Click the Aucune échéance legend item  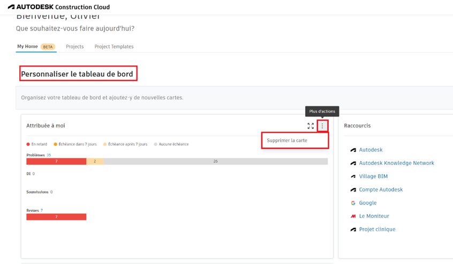coord(171,144)
